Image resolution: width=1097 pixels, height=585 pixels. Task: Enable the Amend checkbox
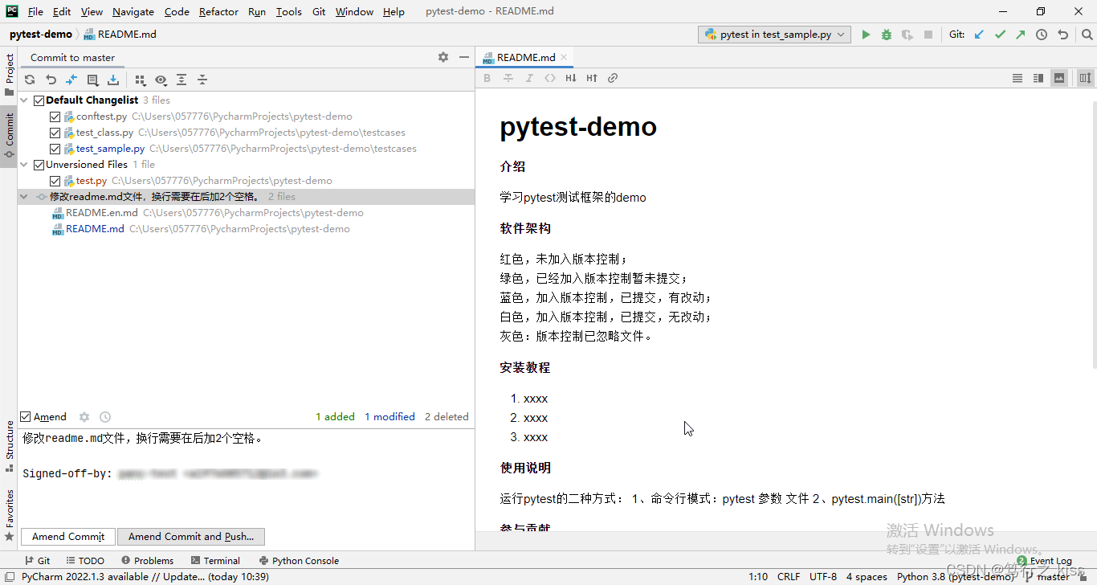click(x=27, y=416)
